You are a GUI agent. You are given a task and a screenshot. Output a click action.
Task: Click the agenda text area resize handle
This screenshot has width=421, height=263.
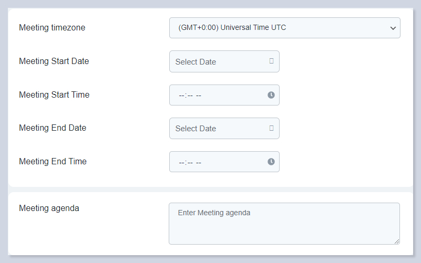point(397,241)
